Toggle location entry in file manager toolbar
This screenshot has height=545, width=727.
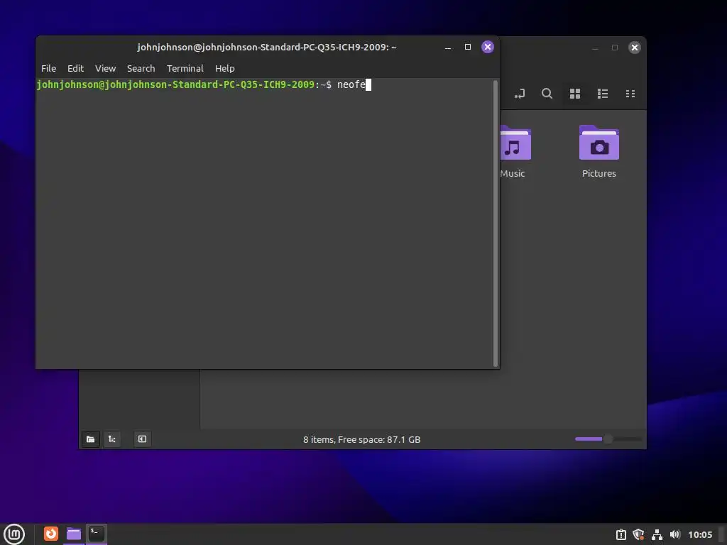point(520,94)
